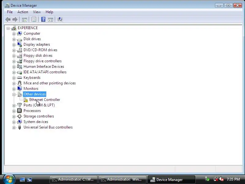Expand the Computer node
This screenshot has width=245, height=184.
point(14,34)
